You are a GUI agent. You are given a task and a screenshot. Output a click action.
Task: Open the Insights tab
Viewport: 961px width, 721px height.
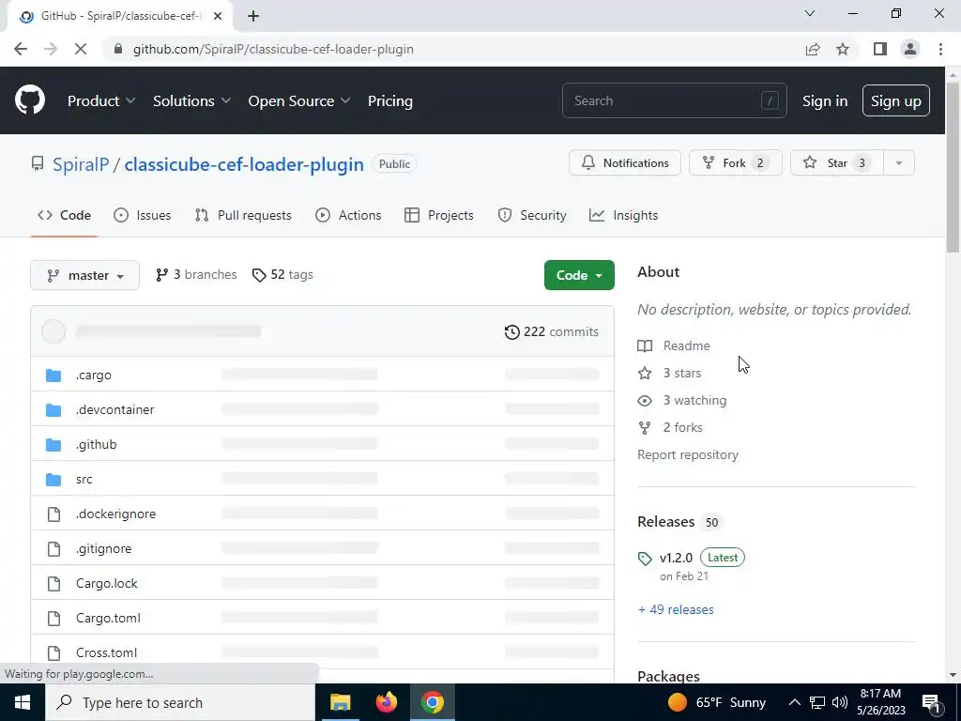coord(623,215)
